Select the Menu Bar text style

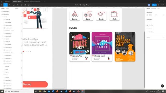click(150, 25)
